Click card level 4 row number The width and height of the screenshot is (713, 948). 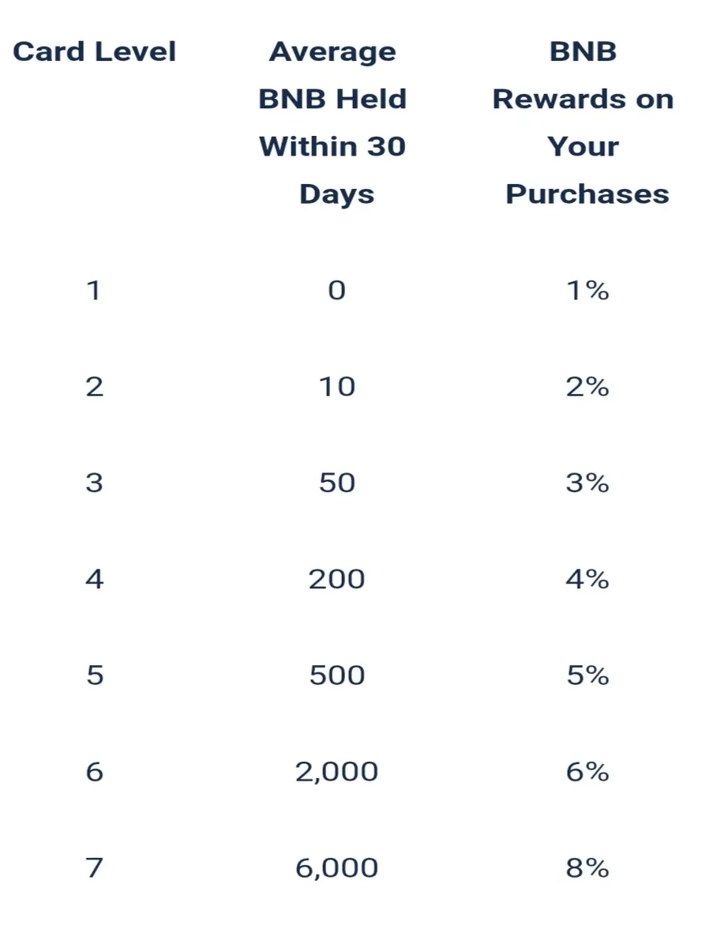pyautogui.click(x=94, y=579)
